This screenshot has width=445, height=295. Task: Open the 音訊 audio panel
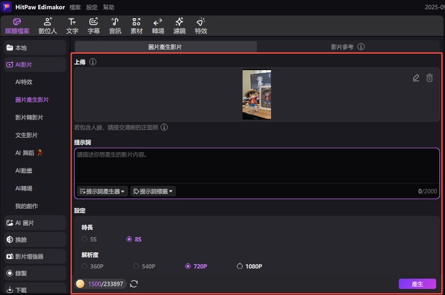tap(115, 26)
